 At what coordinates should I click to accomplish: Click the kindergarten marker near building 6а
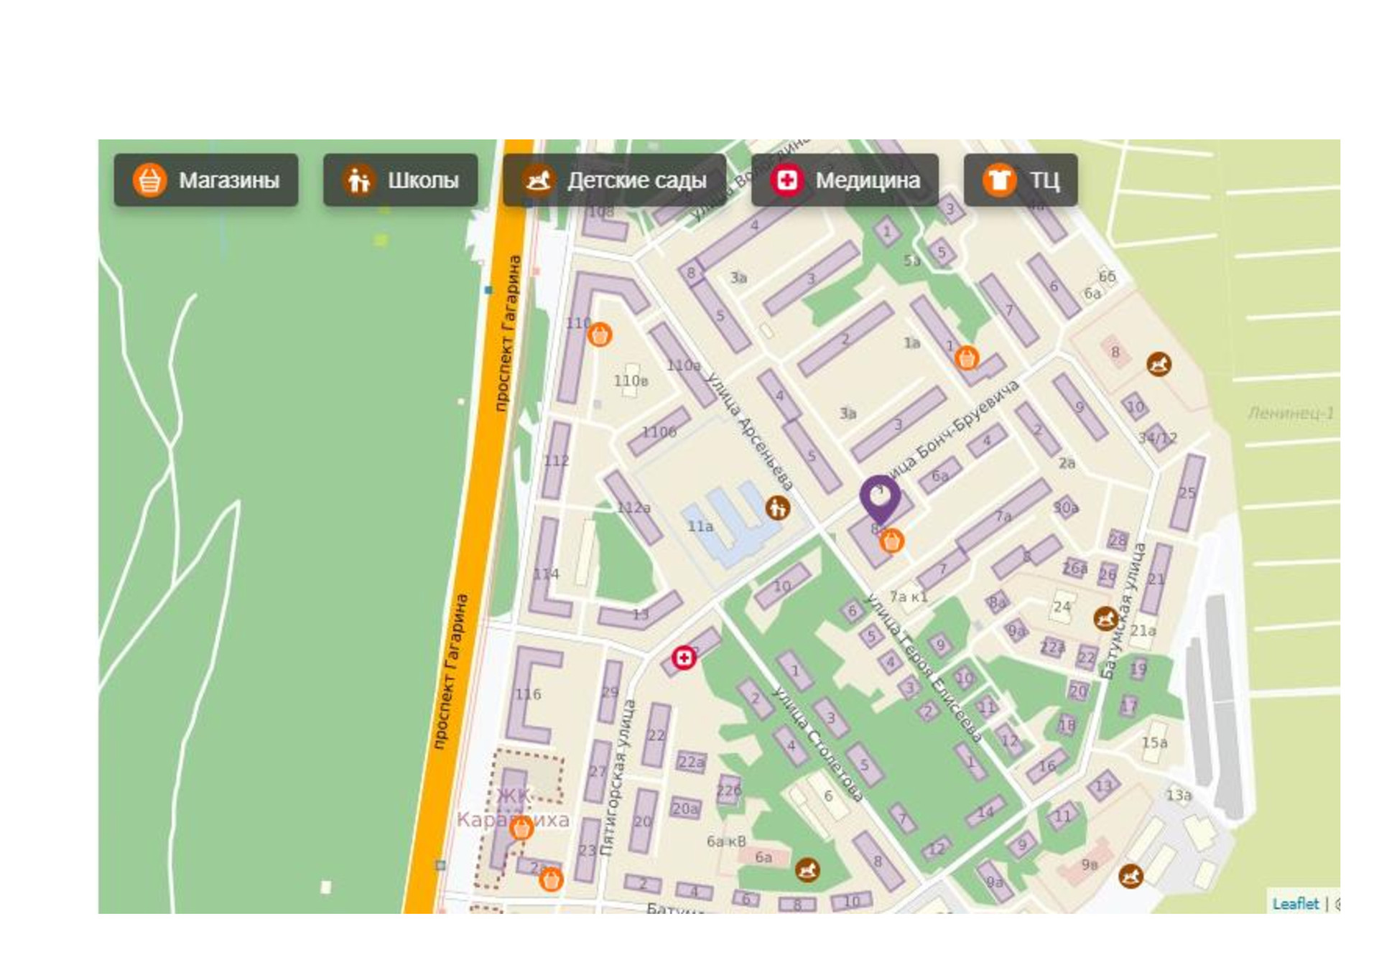pyautogui.click(x=808, y=870)
